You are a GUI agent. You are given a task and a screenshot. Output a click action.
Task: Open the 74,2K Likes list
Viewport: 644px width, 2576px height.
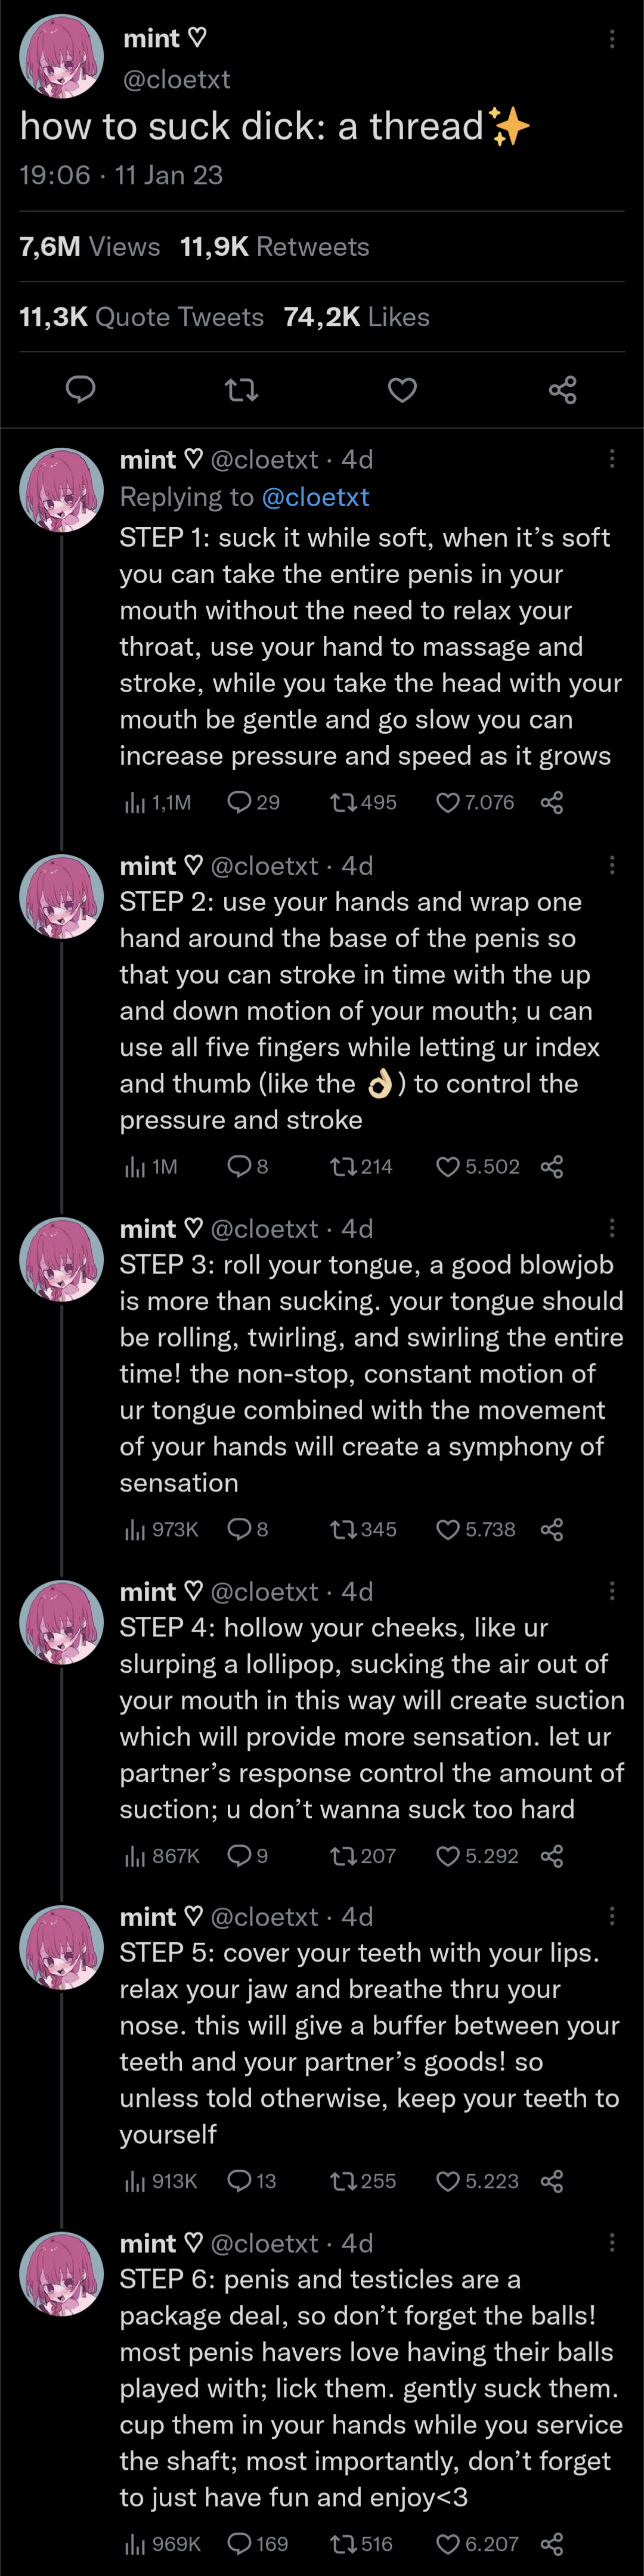[x=356, y=317]
